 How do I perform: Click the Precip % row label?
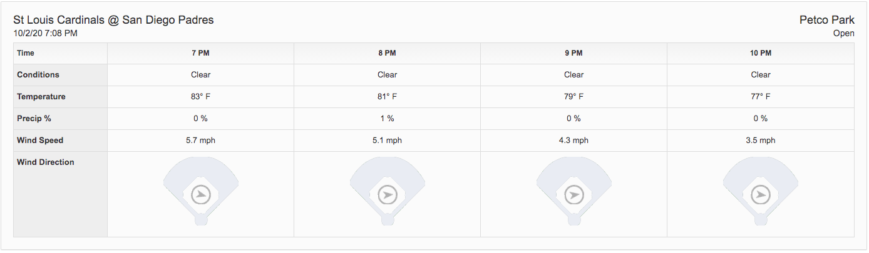click(34, 118)
